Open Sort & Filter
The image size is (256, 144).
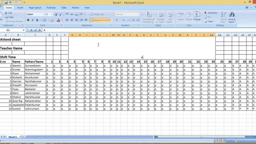223,17
